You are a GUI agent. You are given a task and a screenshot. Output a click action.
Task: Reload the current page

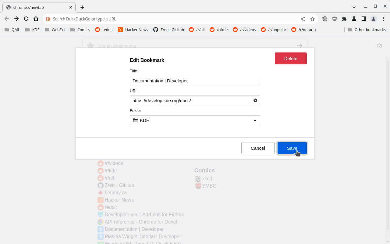(x=26, y=19)
